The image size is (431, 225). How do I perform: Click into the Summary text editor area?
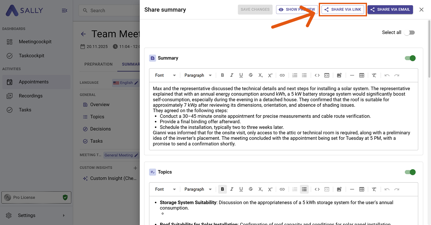pos(283,116)
